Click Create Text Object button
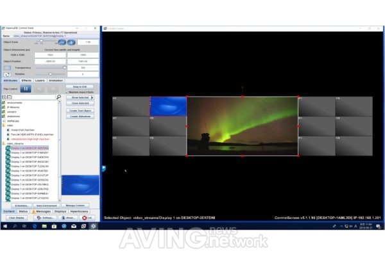 80,111
